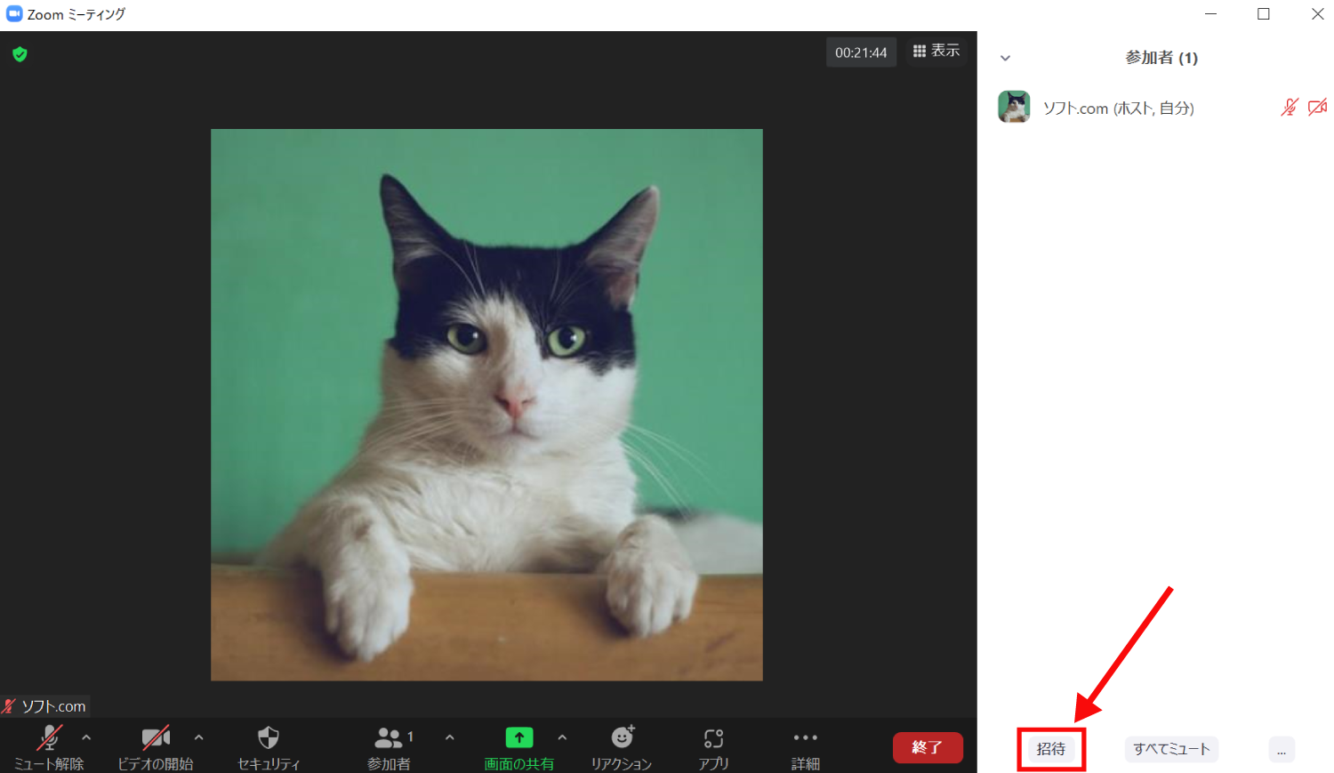Click the red 終了 button
The height and width of the screenshot is (773, 1334).
tap(928, 747)
